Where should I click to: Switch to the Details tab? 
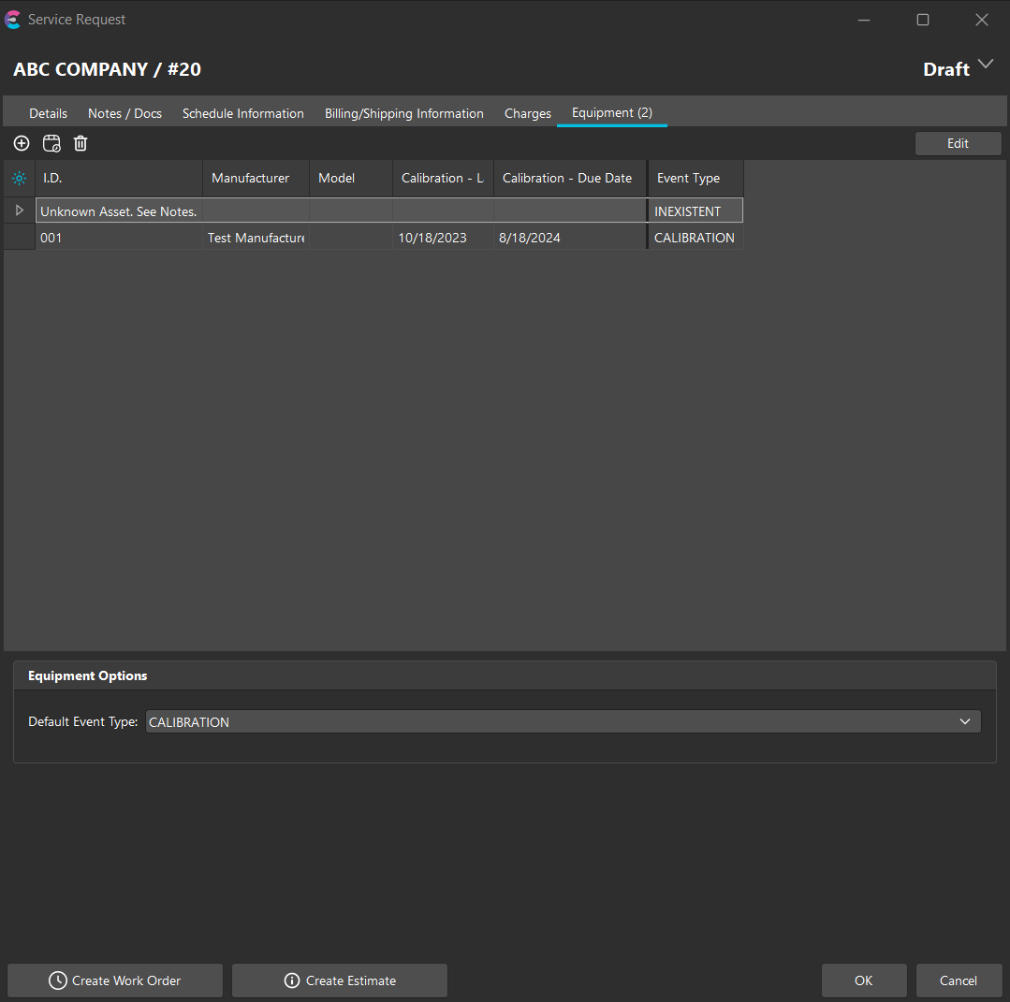point(48,113)
